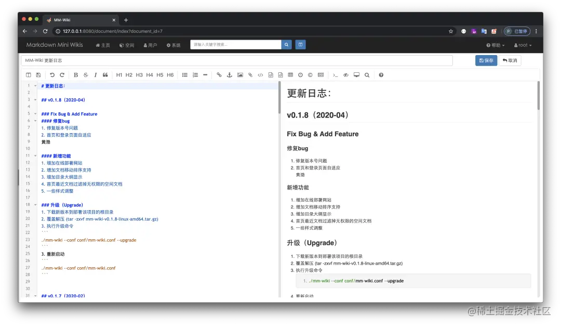Insert a preformatted text block
The image size is (561, 326).
(x=271, y=75)
